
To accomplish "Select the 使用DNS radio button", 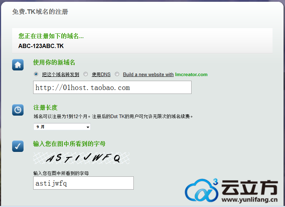I will [x=86, y=74].
